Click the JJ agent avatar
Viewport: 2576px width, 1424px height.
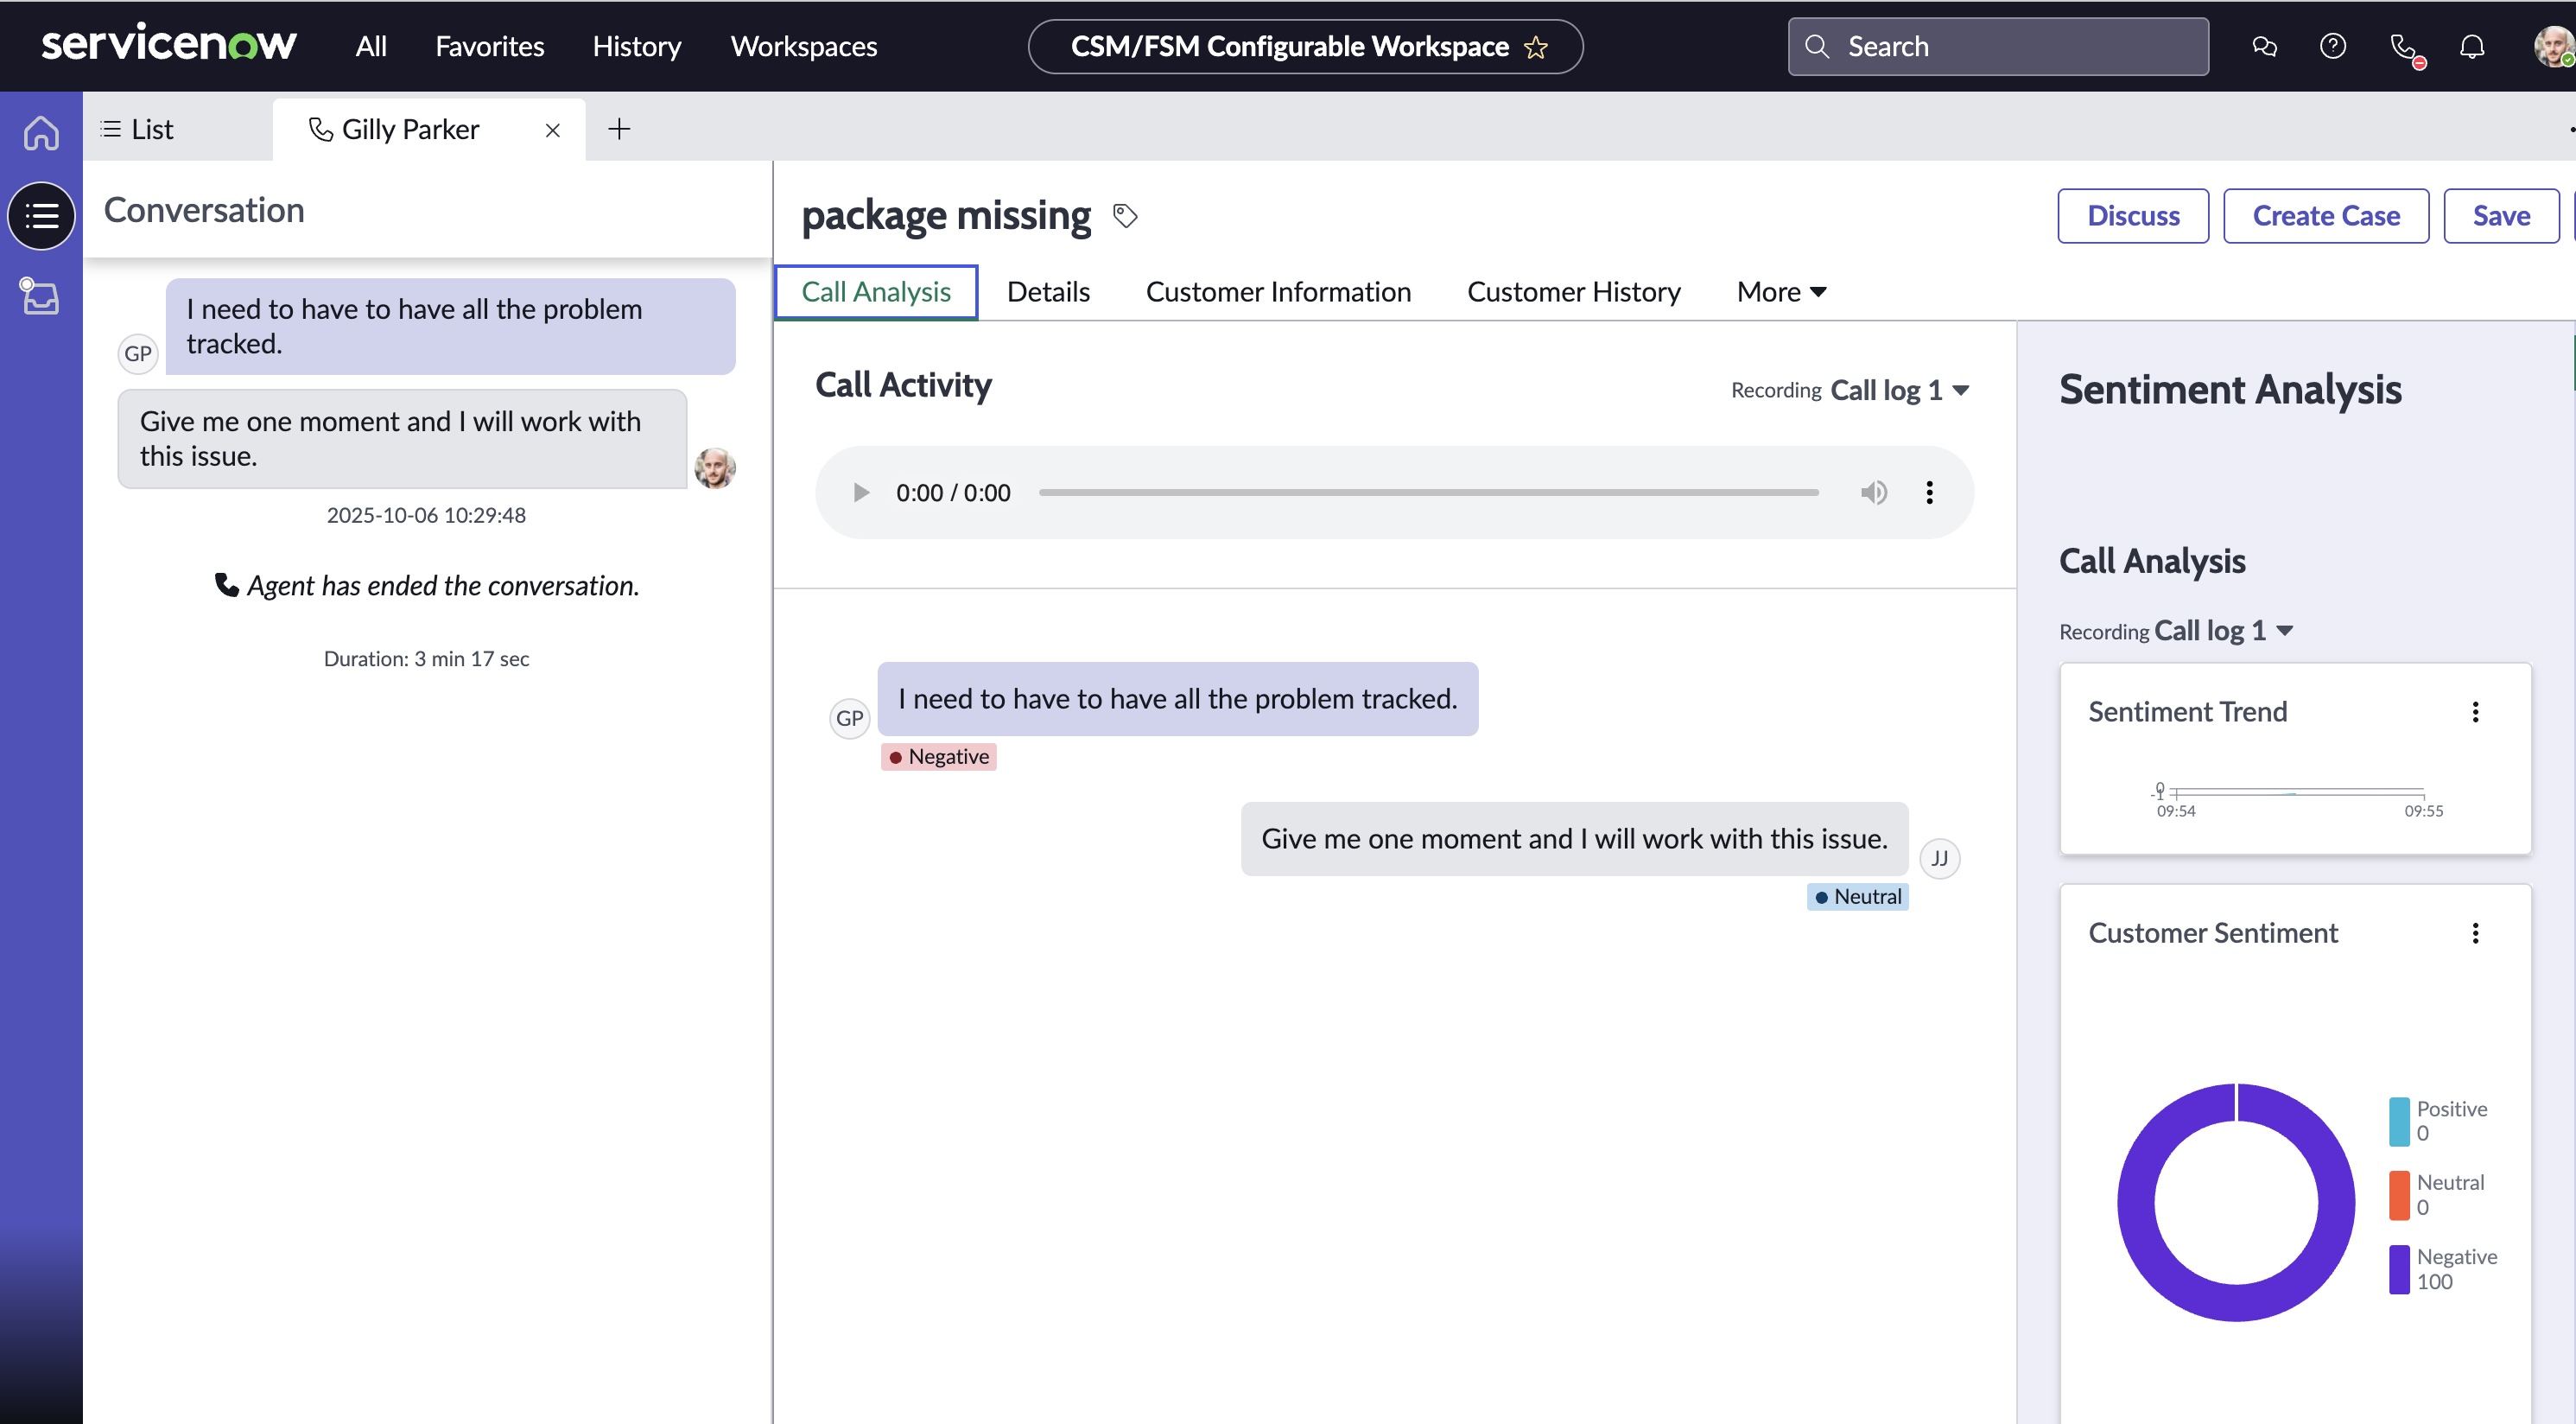[x=1939, y=858]
